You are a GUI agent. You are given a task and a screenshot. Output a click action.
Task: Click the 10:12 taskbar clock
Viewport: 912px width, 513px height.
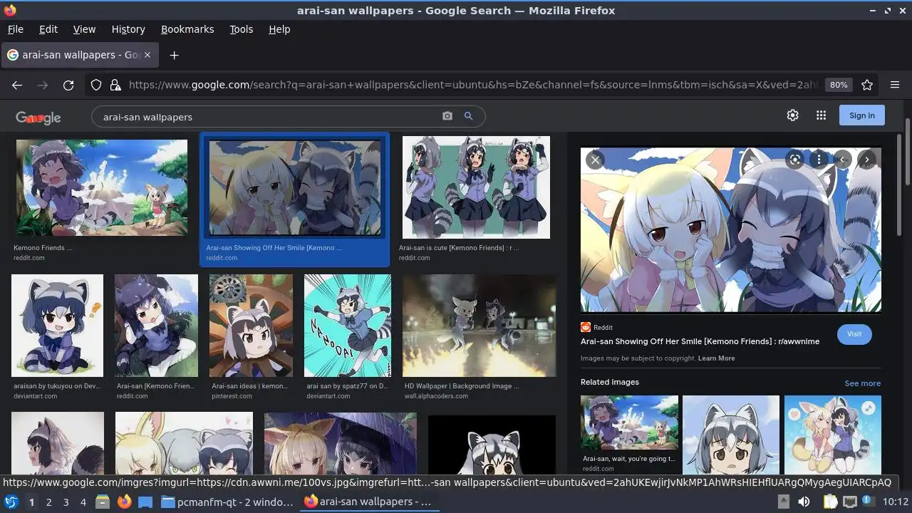click(895, 502)
